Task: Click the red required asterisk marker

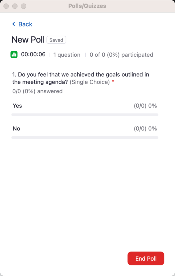Action: pos(112,82)
